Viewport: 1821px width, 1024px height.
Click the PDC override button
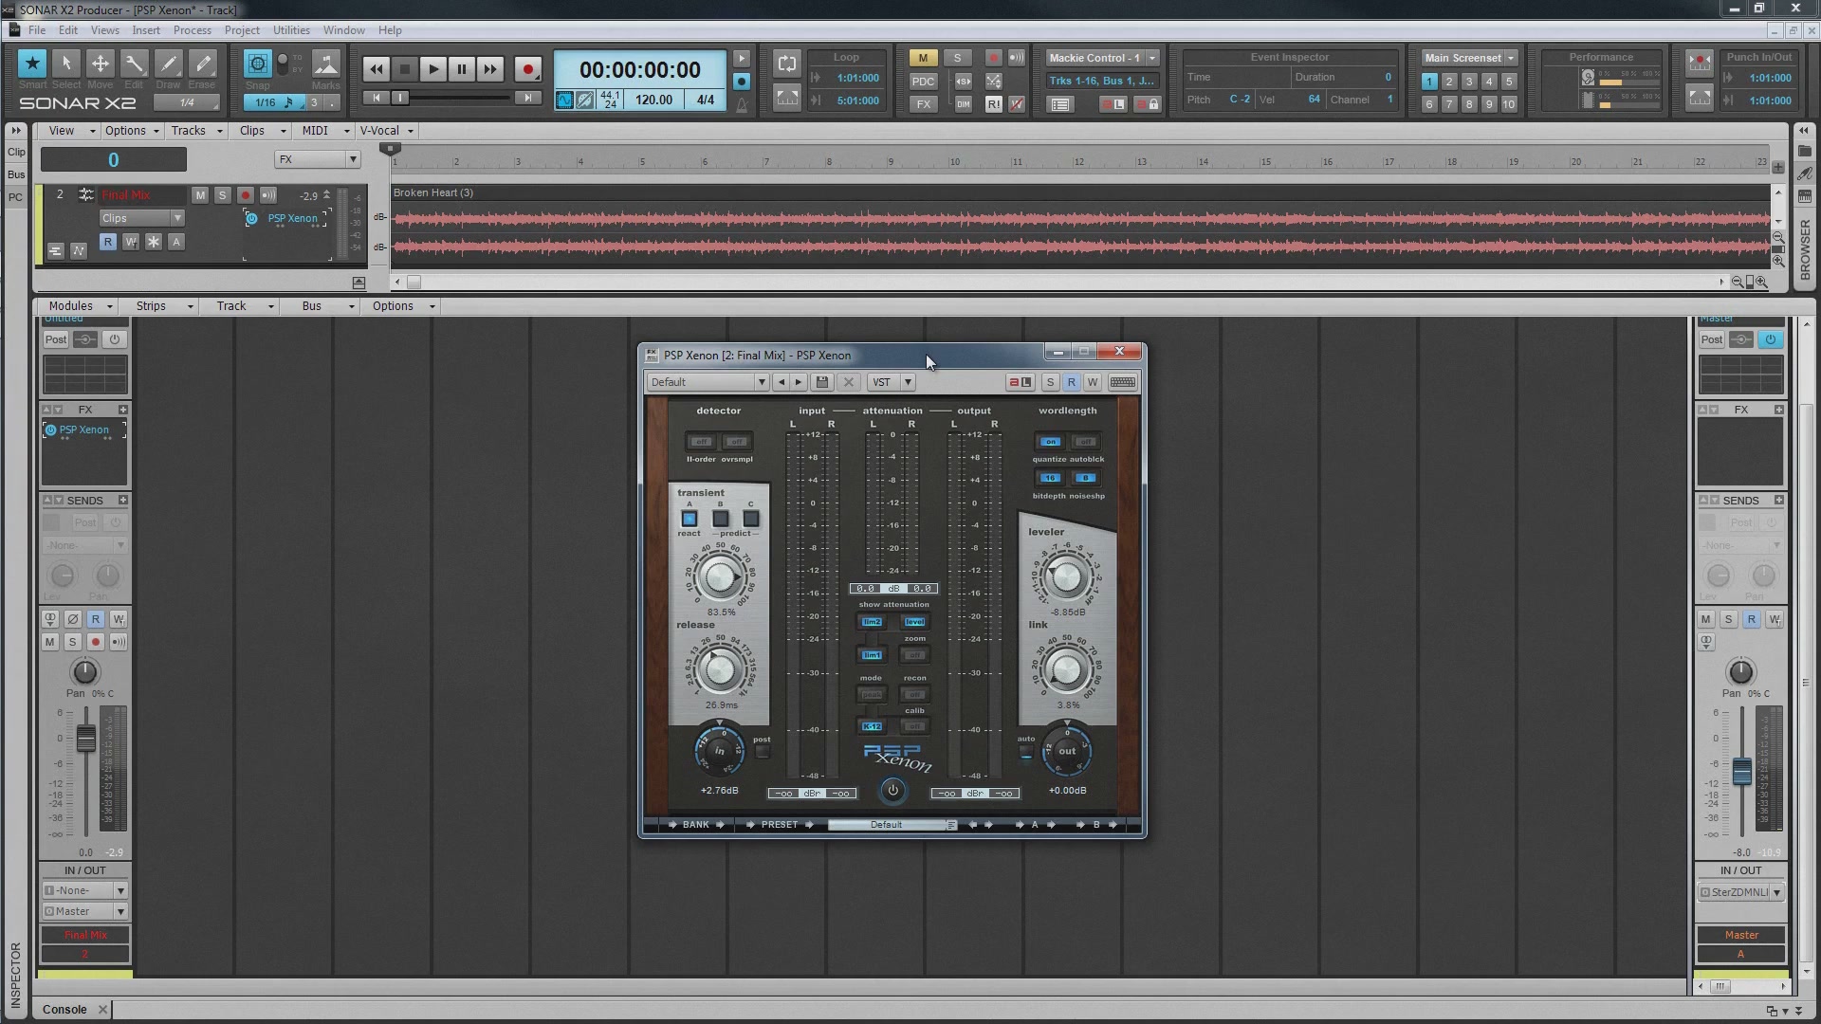coord(923,82)
